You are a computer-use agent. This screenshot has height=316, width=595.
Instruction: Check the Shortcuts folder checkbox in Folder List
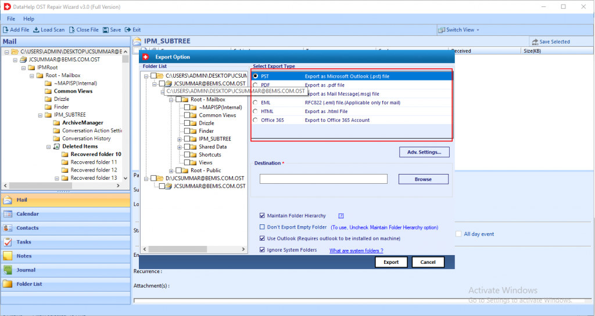pos(187,154)
